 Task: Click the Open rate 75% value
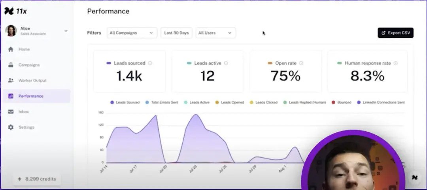[x=285, y=76]
